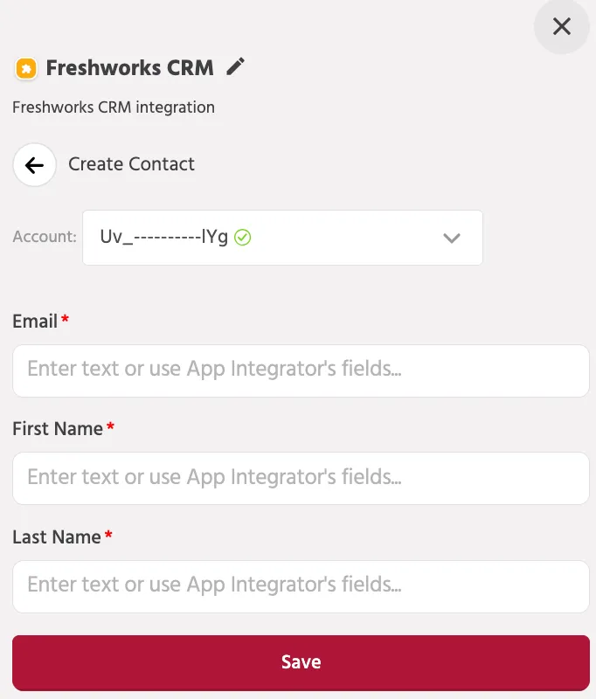Image resolution: width=596 pixels, height=699 pixels.
Task: Click the Account label
Action: tap(45, 237)
